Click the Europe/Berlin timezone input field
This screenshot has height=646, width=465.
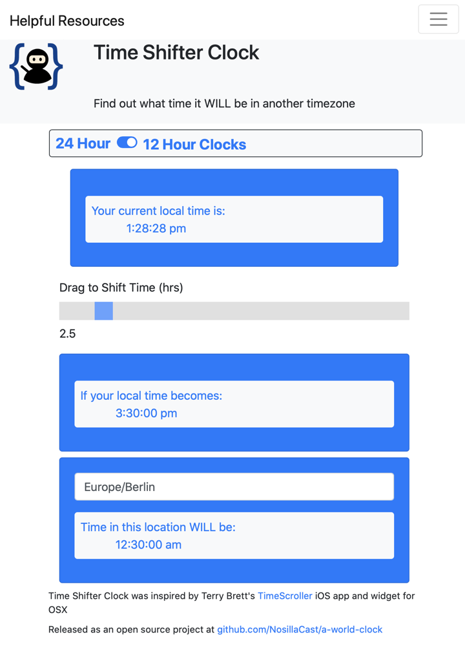pos(234,487)
